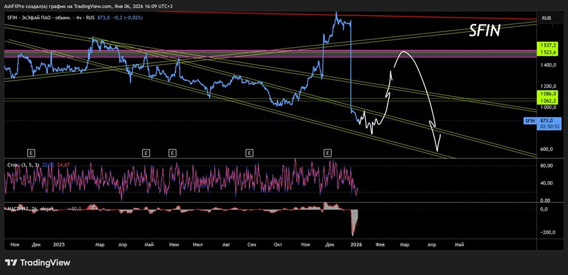
Task: Click the Сен month label
Action: click(x=252, y=244)
